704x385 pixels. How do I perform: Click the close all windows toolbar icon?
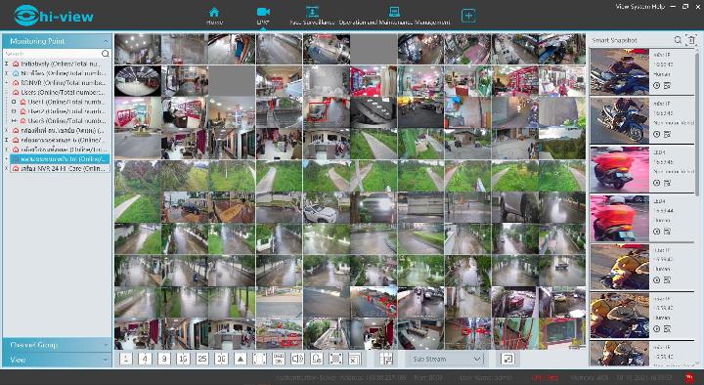pos(354,359)
